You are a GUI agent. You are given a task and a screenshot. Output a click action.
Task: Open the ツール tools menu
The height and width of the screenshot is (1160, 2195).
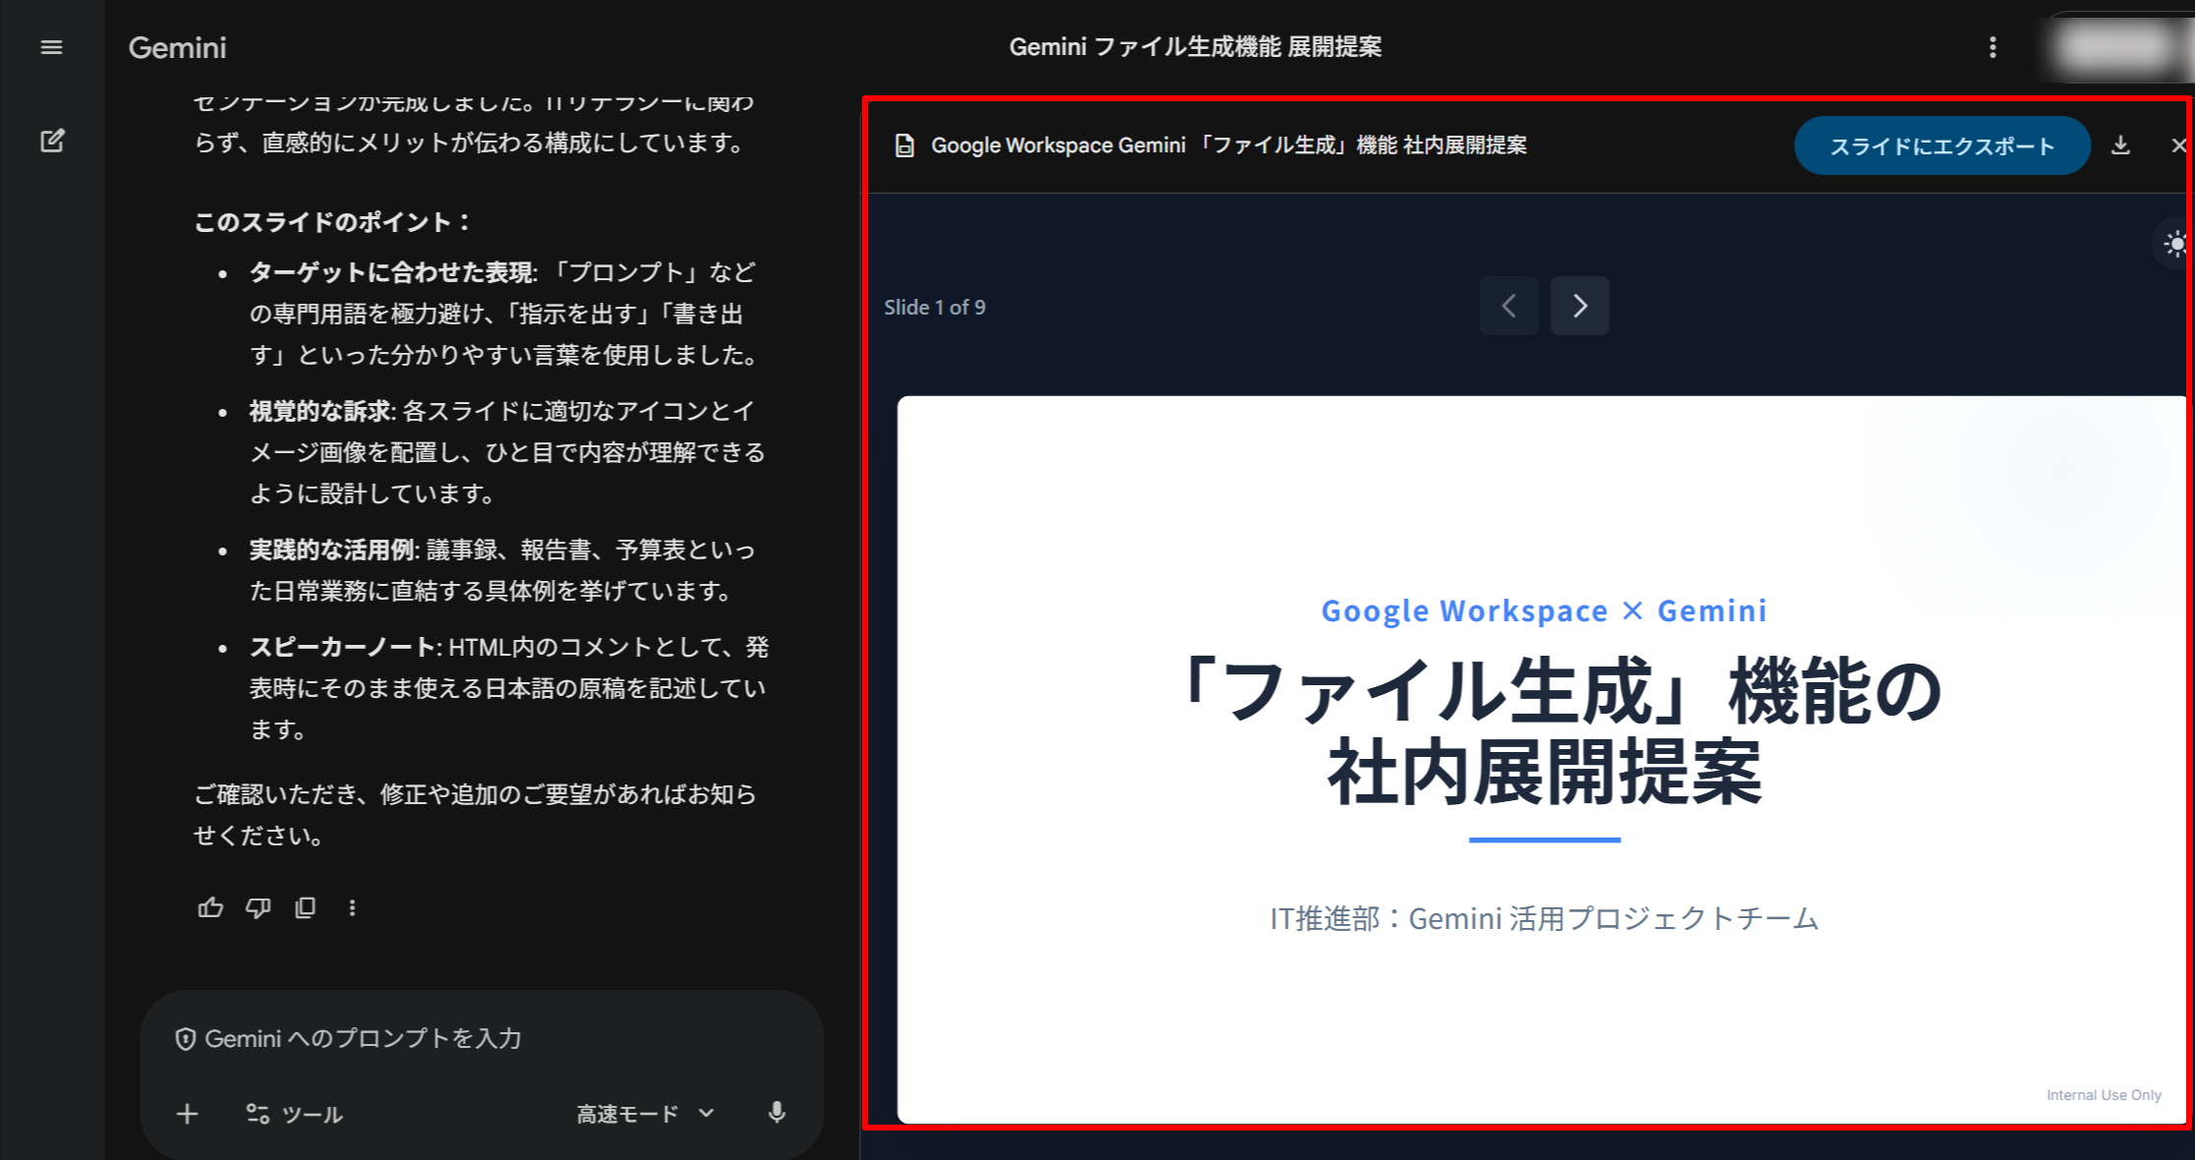(294, 1114)
